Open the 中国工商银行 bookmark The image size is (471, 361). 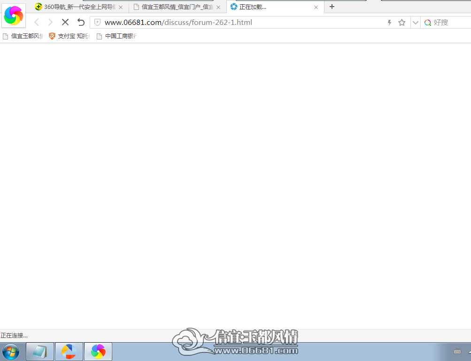116,36
